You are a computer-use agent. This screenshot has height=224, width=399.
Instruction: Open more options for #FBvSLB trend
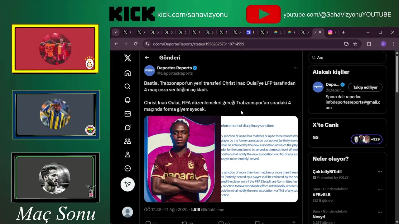(x=380, y=190)
